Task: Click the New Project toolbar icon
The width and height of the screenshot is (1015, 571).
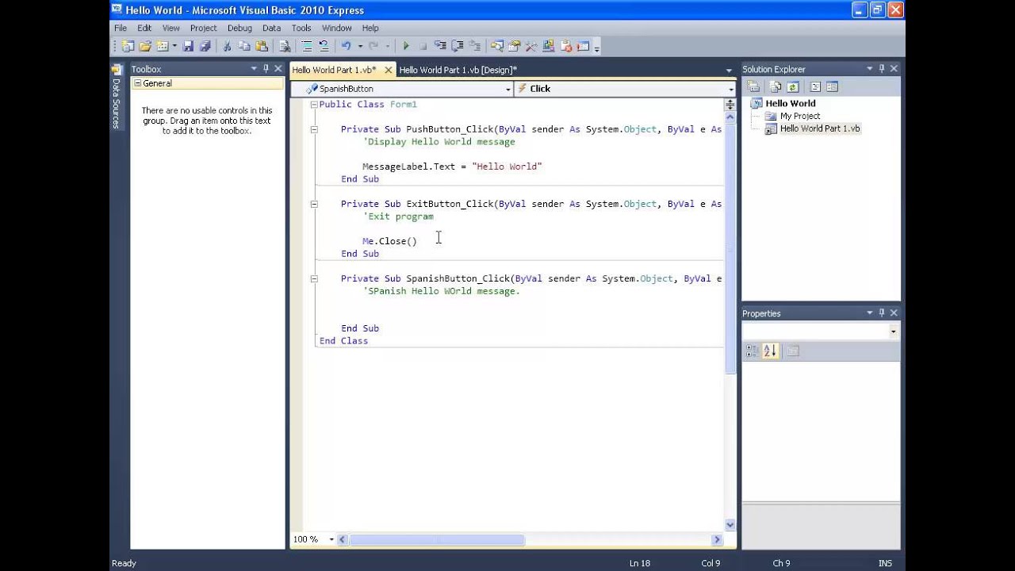Action: pyautogui.click(x=126, y=46)
